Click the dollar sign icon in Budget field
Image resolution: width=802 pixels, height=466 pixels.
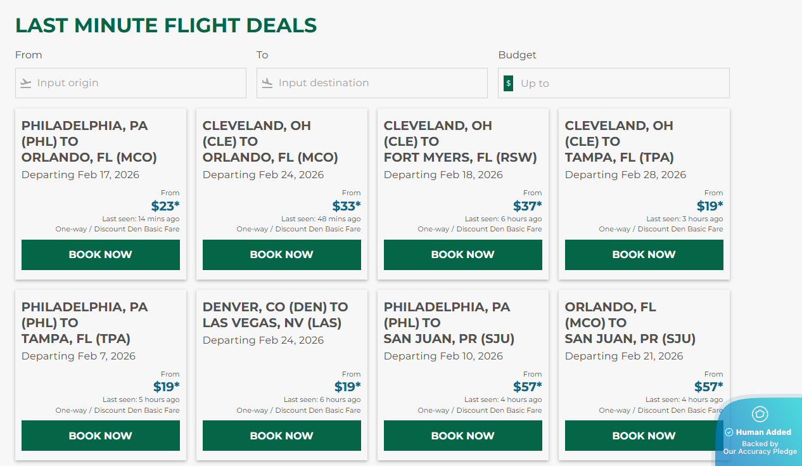pyautogui.click(x=509, y=83)
